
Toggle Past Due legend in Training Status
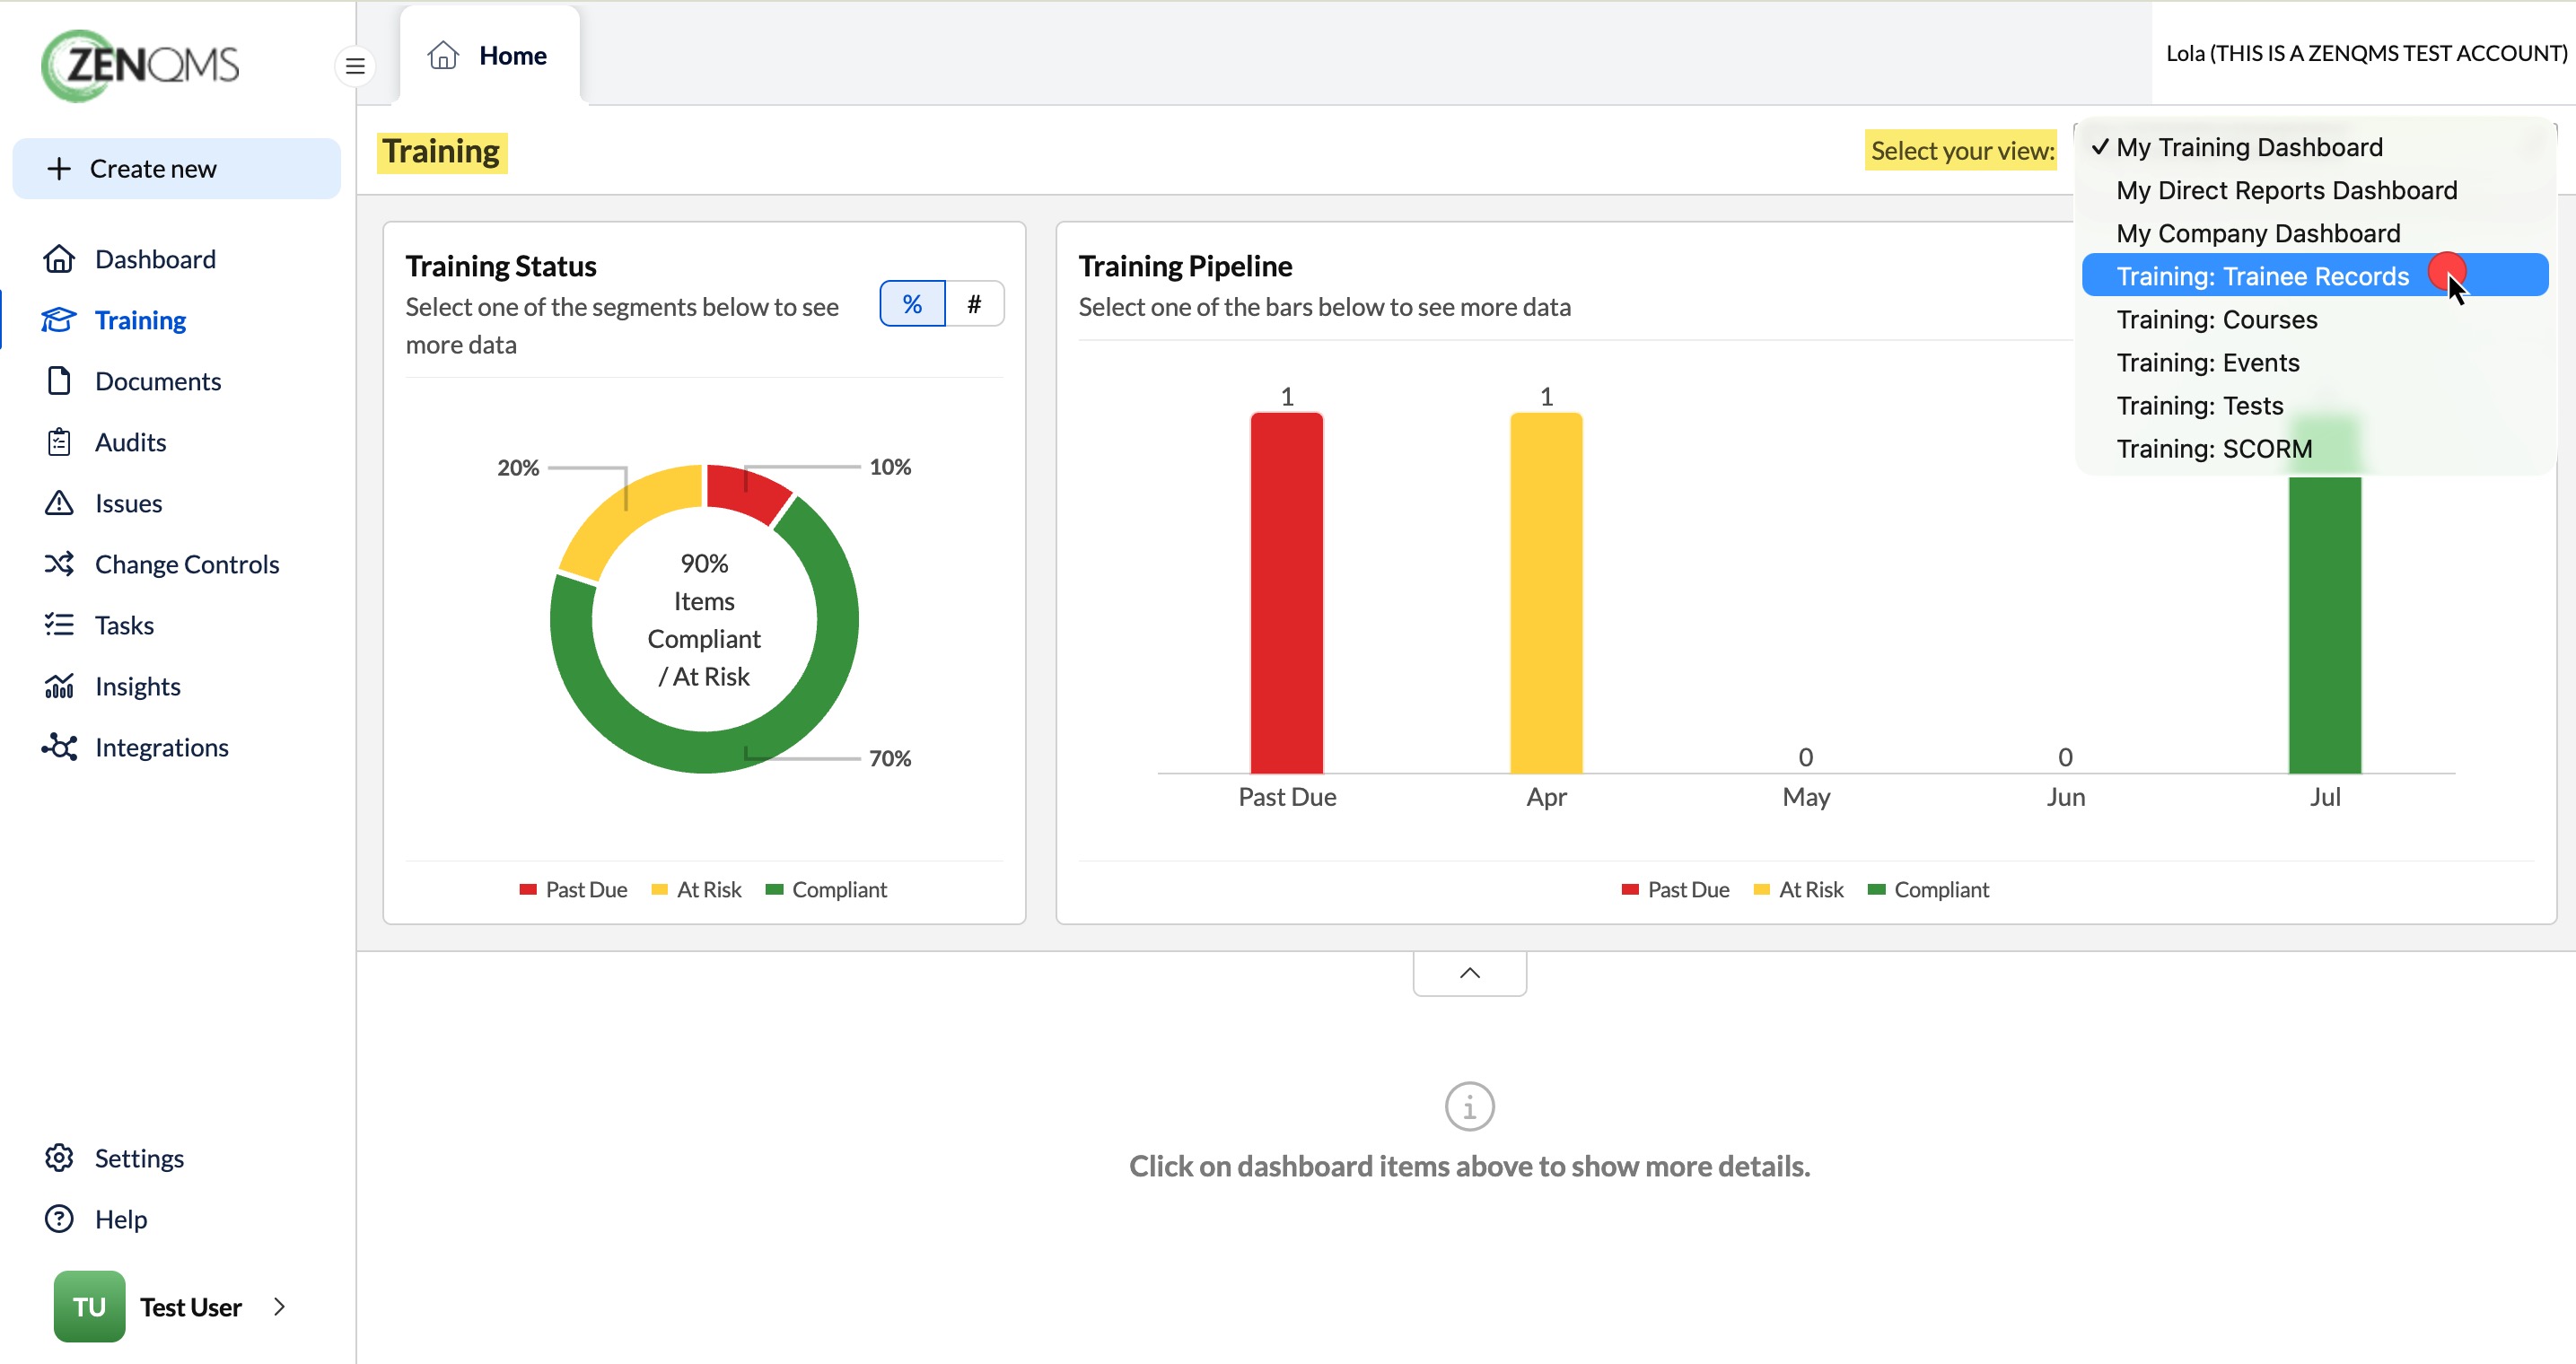coord(573,889)
